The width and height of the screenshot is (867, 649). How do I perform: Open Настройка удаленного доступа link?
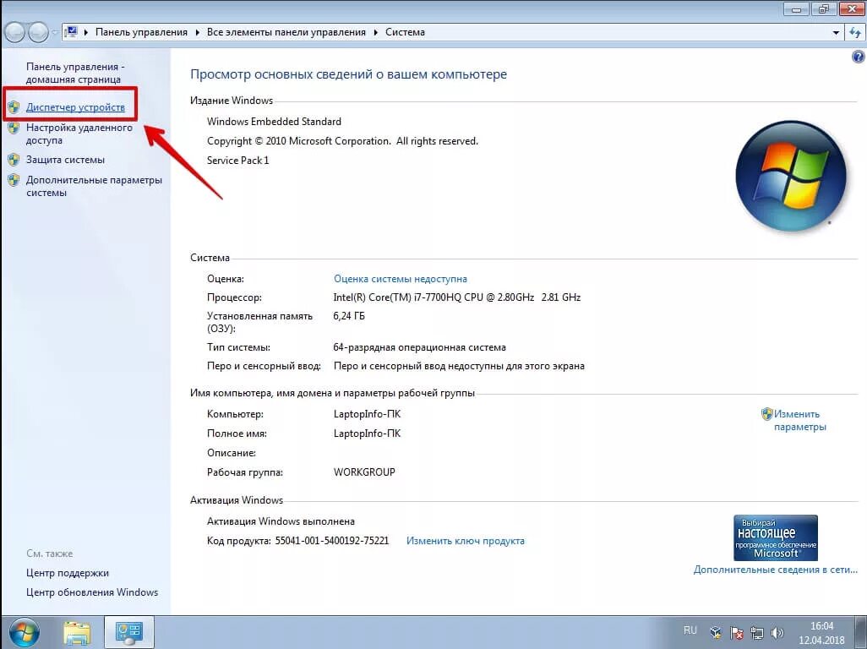click(x=79, y=134)
